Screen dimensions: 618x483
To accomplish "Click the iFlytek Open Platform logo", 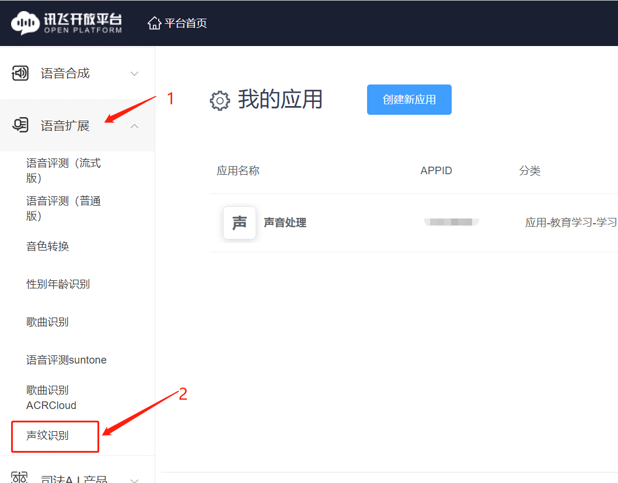I will click(67, 23).
